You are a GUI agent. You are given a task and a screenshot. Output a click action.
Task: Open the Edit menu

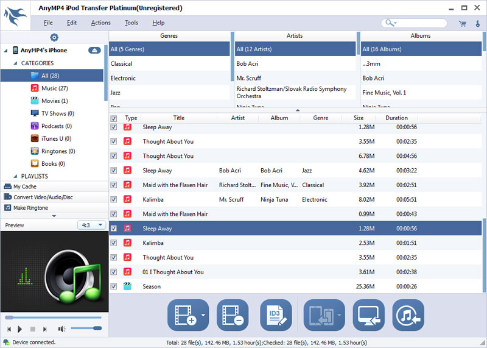[72, 23]
